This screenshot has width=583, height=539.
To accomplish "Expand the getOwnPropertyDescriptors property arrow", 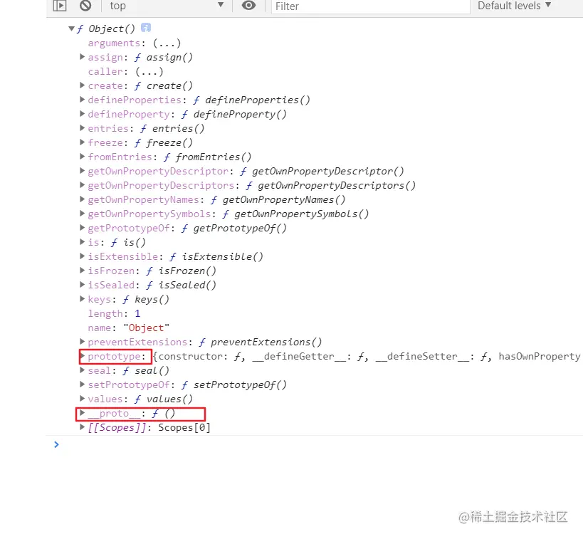I will tap(82, 185).
